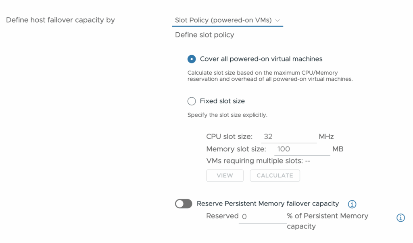This screenshot has height=243, width=413.
Task: Click the info icon next to Persistent Memory capacity percentage
Action: (x=400, y=218)
